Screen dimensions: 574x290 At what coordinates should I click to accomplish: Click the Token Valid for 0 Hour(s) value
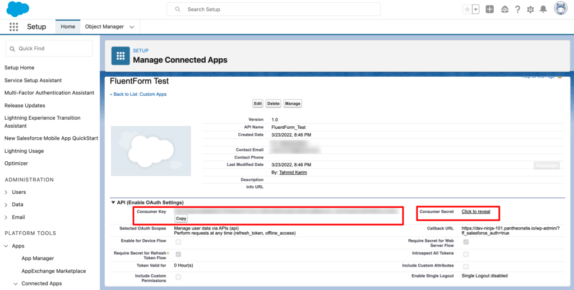[183, 265]
